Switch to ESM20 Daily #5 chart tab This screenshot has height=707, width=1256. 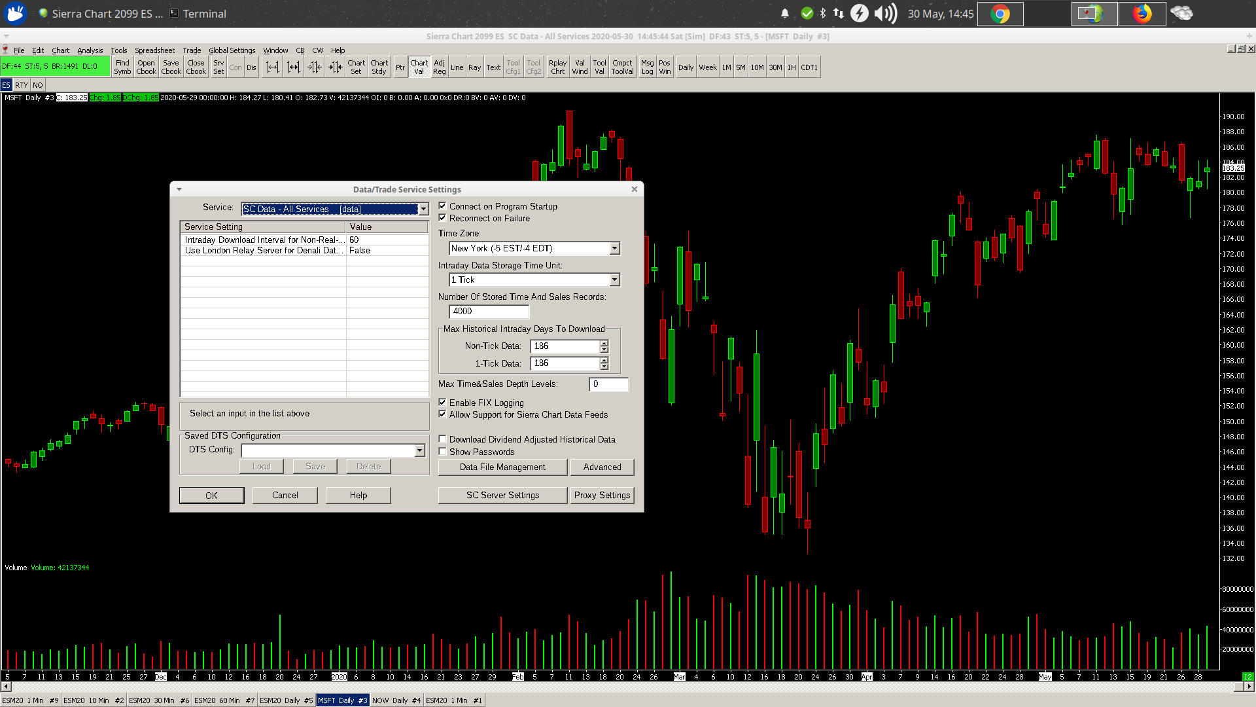click(286, 700)
